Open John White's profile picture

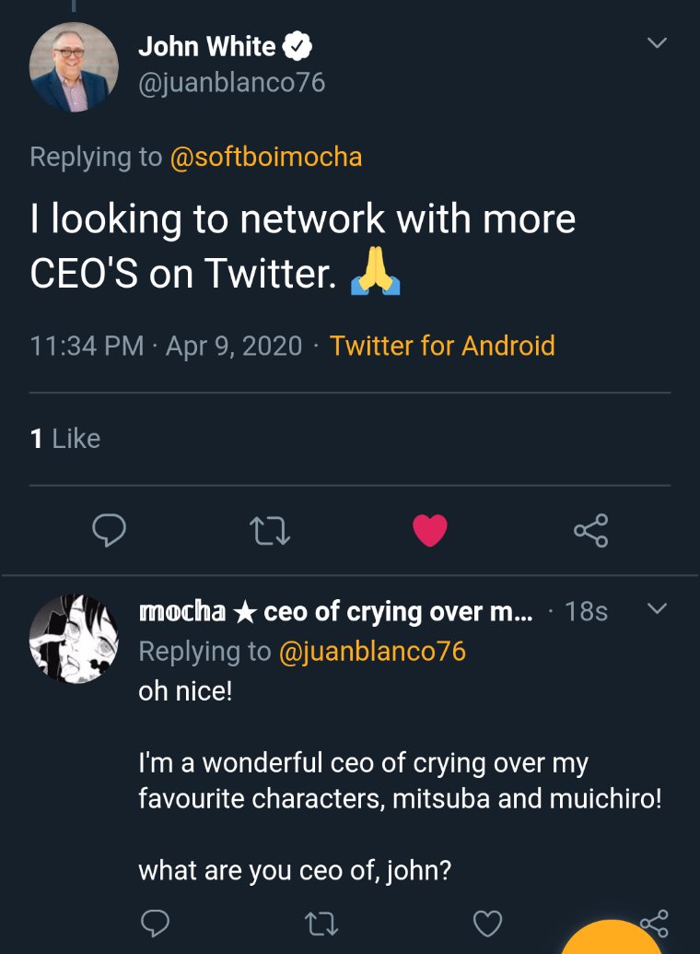click(x=74, y=66)
